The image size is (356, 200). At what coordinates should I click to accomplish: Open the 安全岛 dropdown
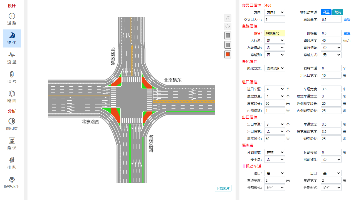[275, 159]
